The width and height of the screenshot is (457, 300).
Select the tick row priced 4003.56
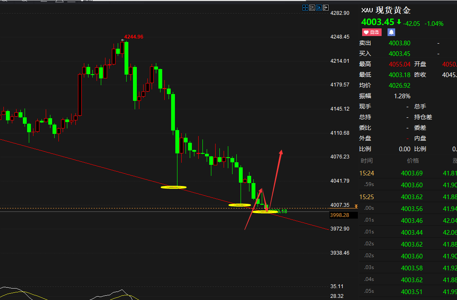point(408,209)
